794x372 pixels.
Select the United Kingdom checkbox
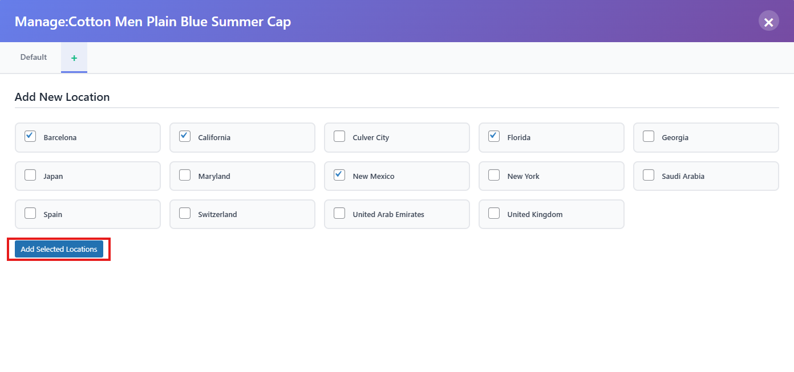click(x=494, y=214)
